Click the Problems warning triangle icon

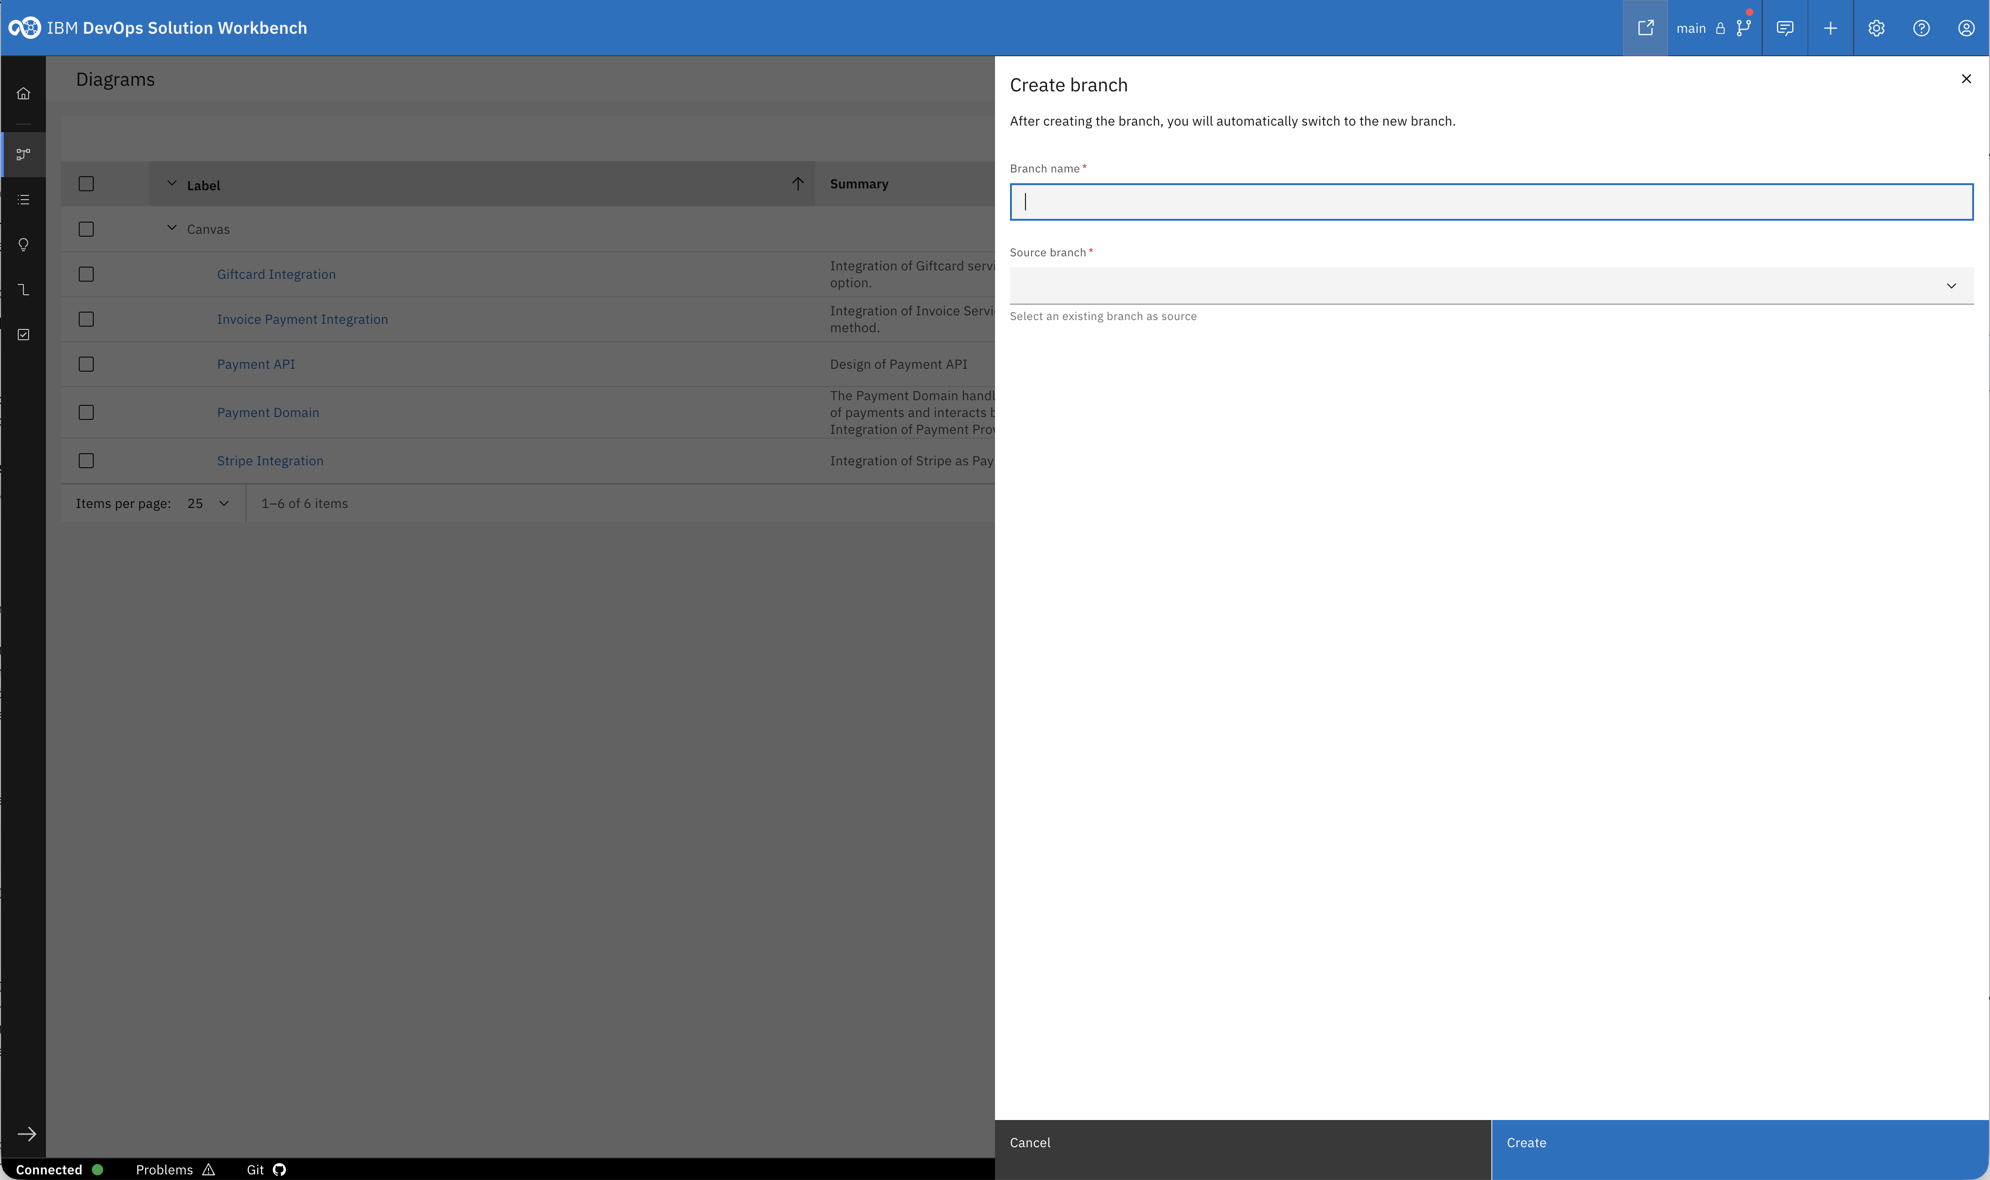click(x=209, y=1170)
